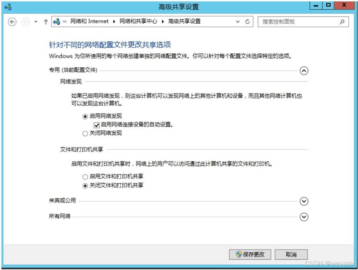
Task: Open 网络和 Internet breadcrumb
Action: click(x=89, y=21)
